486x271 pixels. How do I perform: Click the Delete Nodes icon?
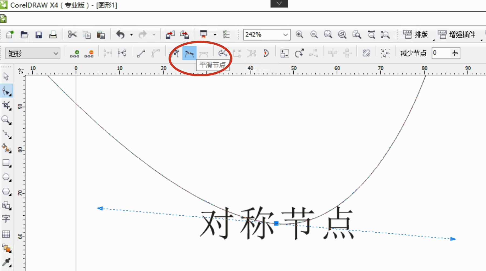click(x=89, y=54)
